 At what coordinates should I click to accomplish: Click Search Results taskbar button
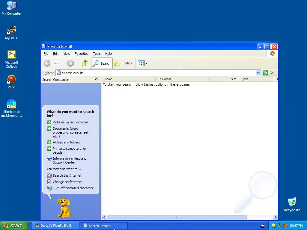[x=104, y=226]
